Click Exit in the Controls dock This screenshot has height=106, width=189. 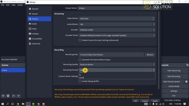coord(174,96)
